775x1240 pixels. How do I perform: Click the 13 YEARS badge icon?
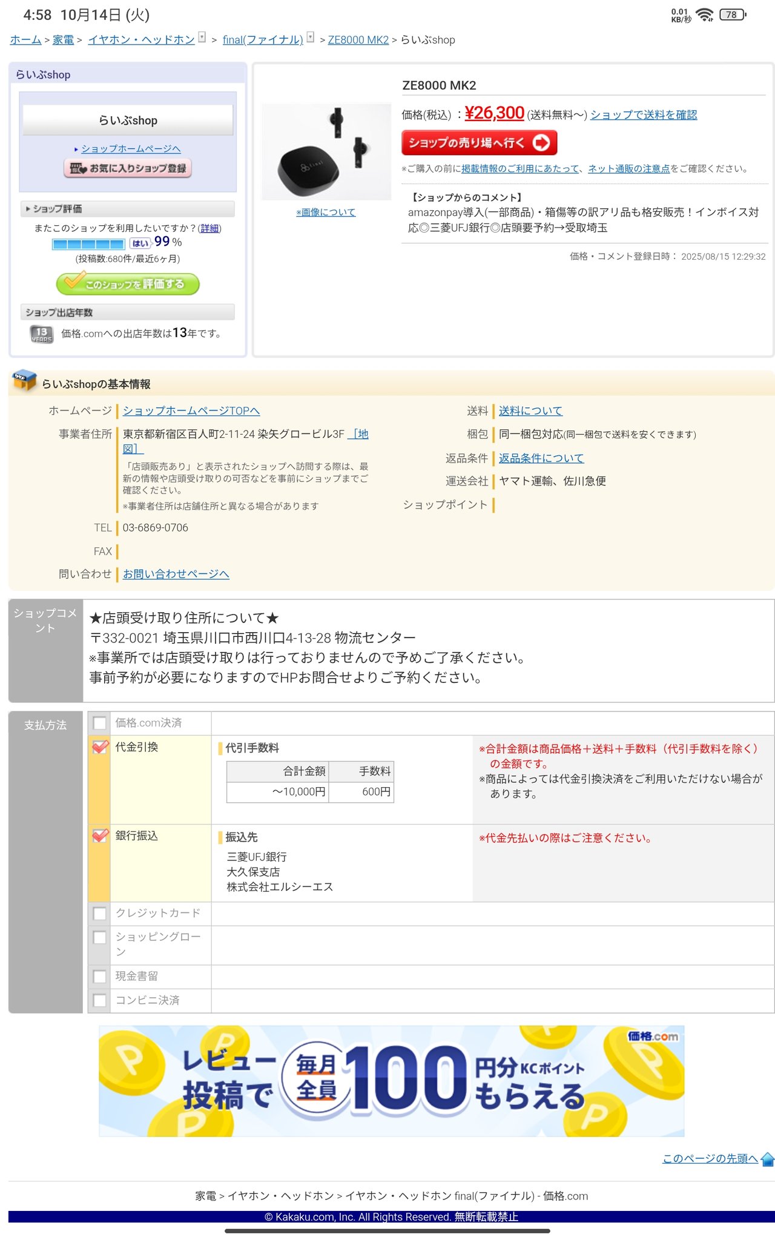click(42, 334)
